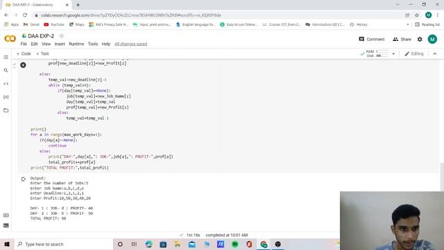Image resolution: width=444 pixels, height=250 pixels.
Task: Open Colab settings gear icon
Action: pyautogui.click(x=420, y=39)
